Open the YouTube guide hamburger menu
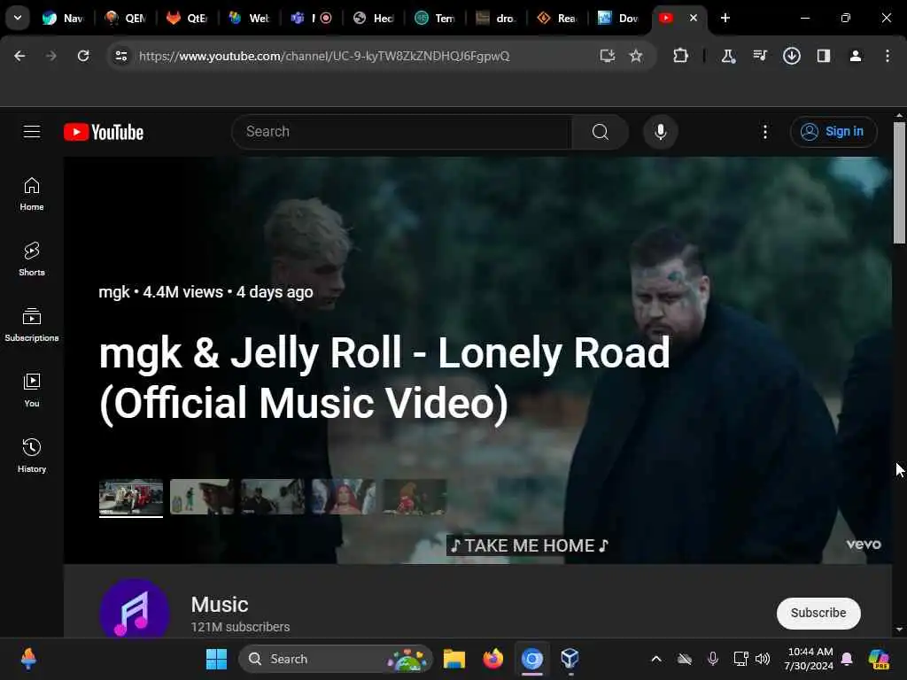 coord(32,132)
